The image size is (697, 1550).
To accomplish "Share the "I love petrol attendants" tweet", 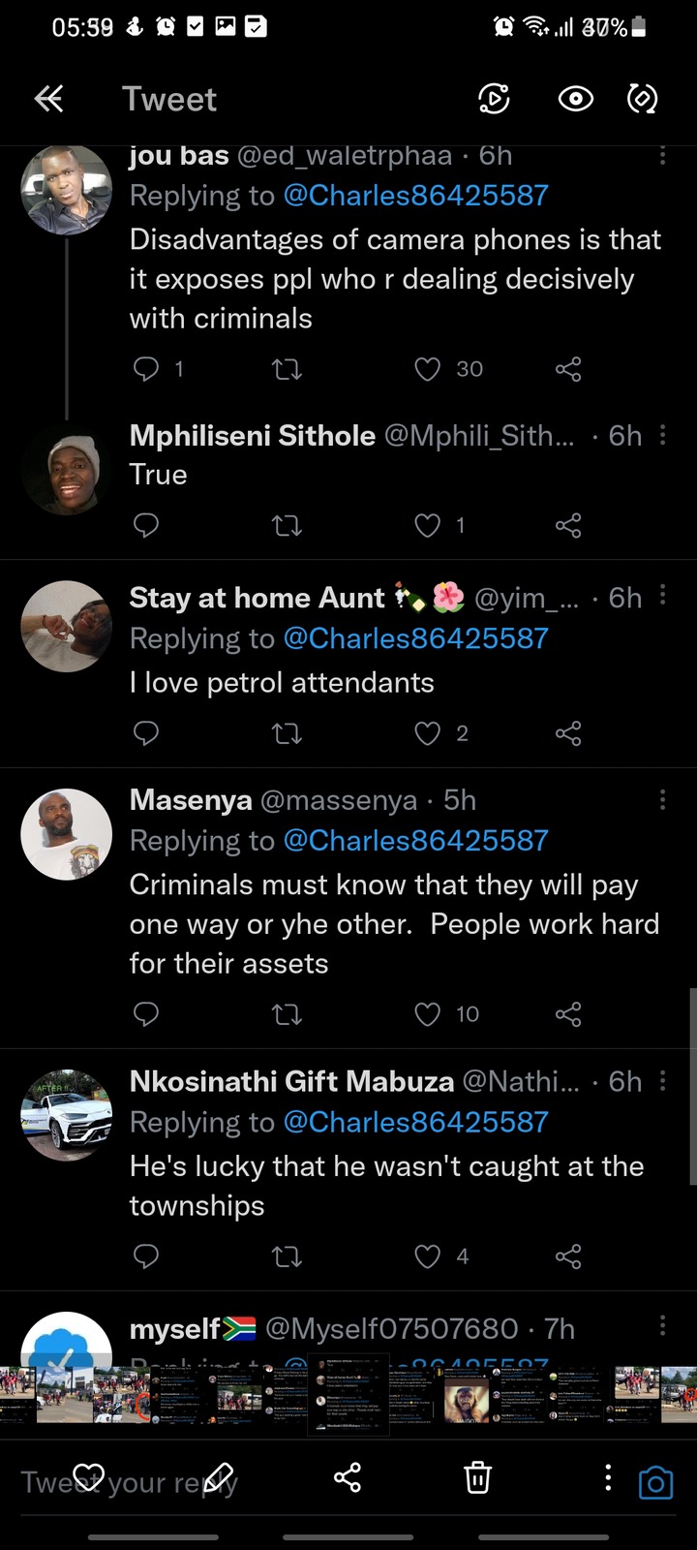I will (x=568, y=733).
